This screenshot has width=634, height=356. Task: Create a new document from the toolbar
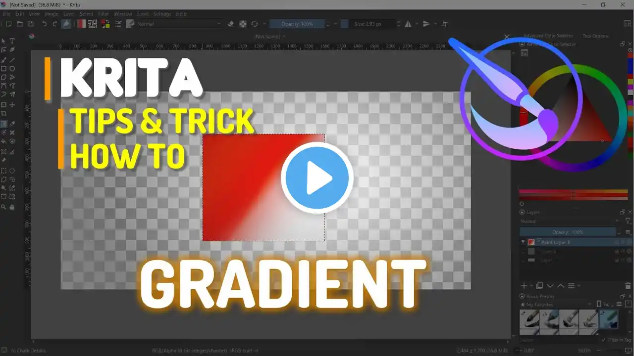tap(8, 24)
